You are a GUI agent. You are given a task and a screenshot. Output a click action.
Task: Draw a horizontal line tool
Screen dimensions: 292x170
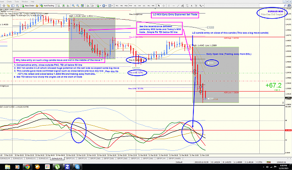pyautogui.click(x=173, y=6)
